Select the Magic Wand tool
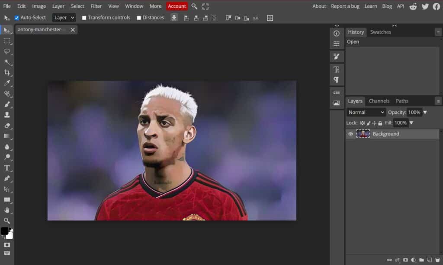The height and width of the screenshot is (265, 443). 7,62
